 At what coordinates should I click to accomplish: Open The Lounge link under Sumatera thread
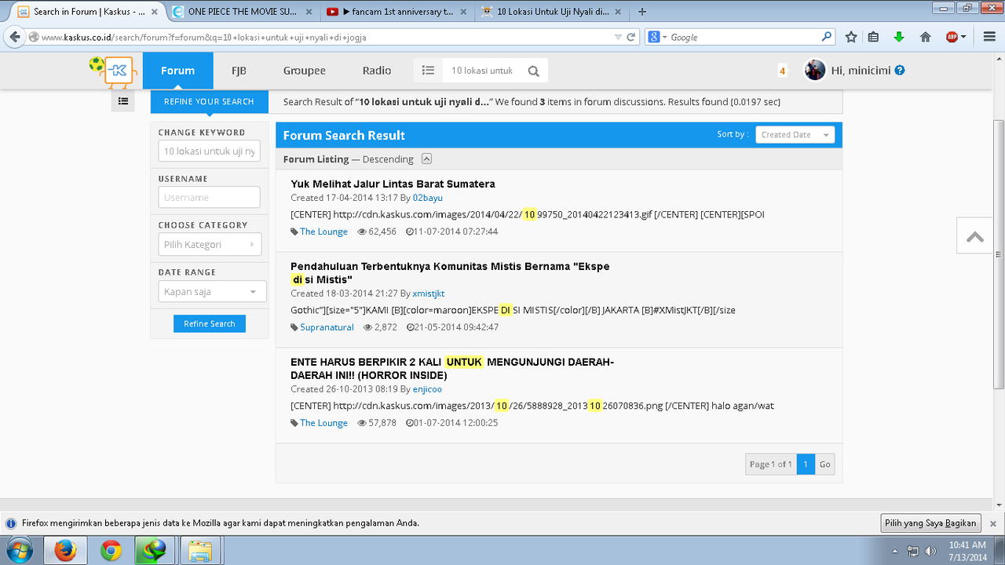(323, 231)
